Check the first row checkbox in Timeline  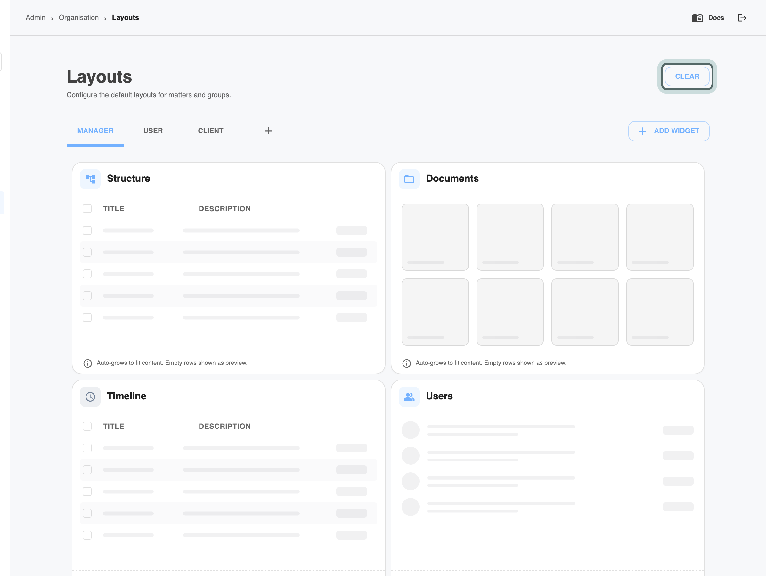[87, 448]
